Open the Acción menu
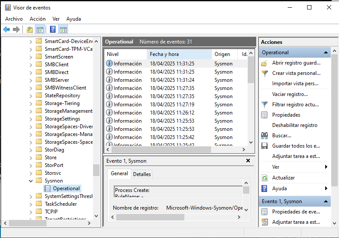 (x=37, y=19)
